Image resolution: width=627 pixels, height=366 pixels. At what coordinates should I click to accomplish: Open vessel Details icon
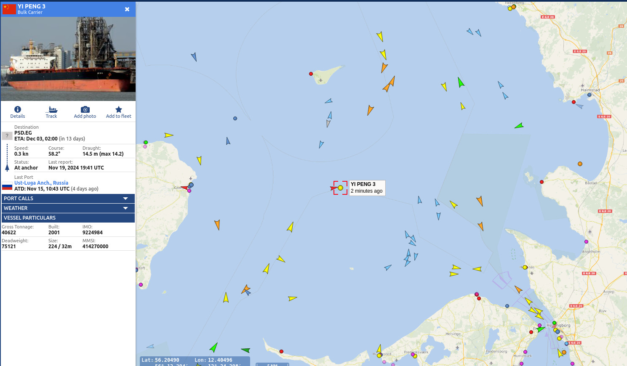(18, 109)
